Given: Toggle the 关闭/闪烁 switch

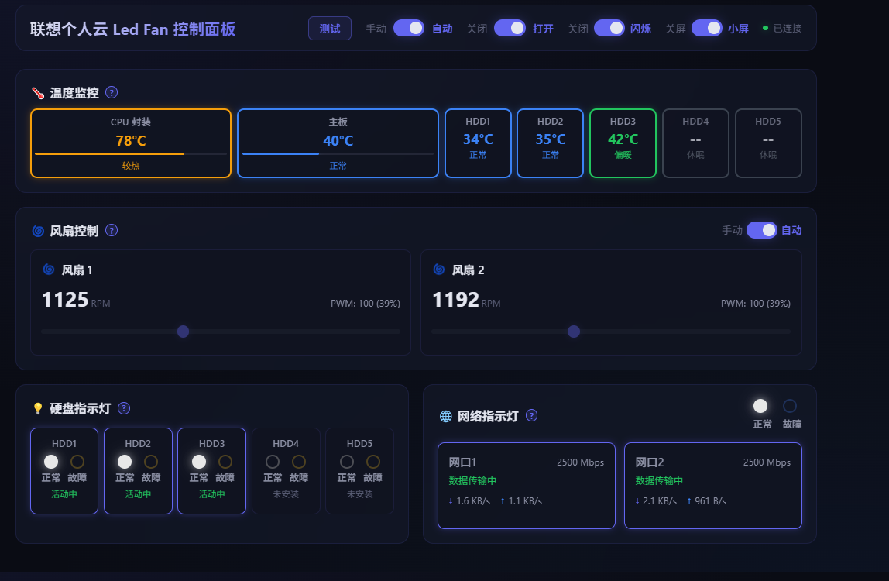Looking at the screenshot, I should pos(609,28).
